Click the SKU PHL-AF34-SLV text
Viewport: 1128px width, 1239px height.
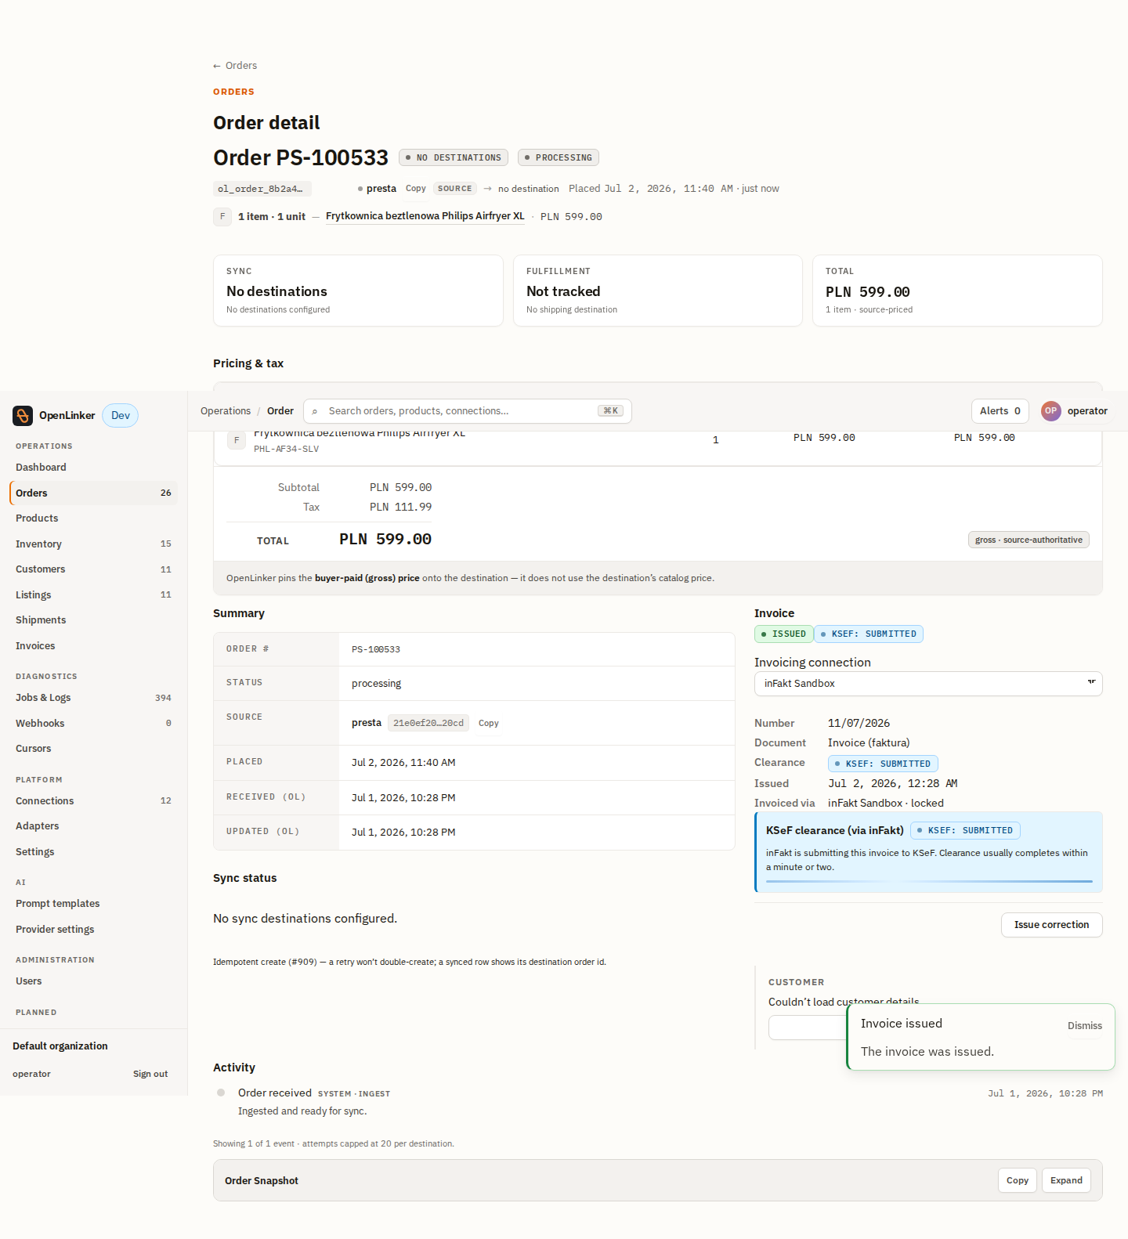tap(287, 450)
